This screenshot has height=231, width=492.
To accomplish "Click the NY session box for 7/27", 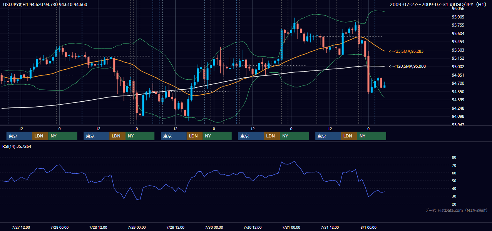I will pos(63,136).
